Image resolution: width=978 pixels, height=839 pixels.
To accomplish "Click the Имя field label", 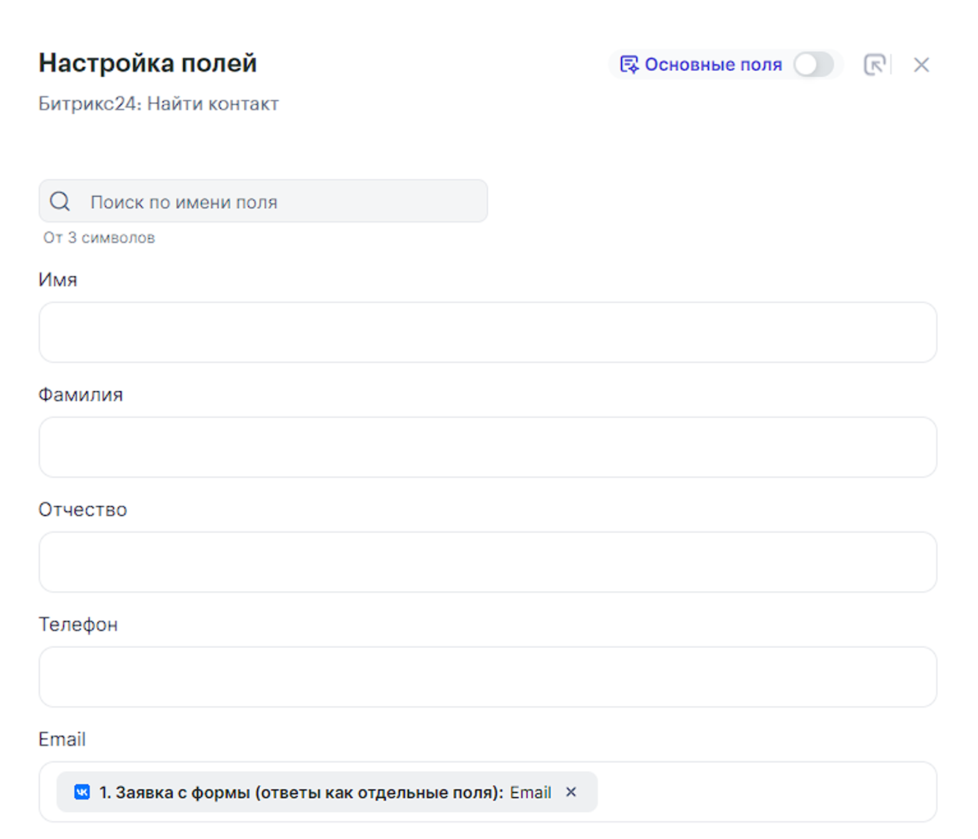I will click(57, 280).
